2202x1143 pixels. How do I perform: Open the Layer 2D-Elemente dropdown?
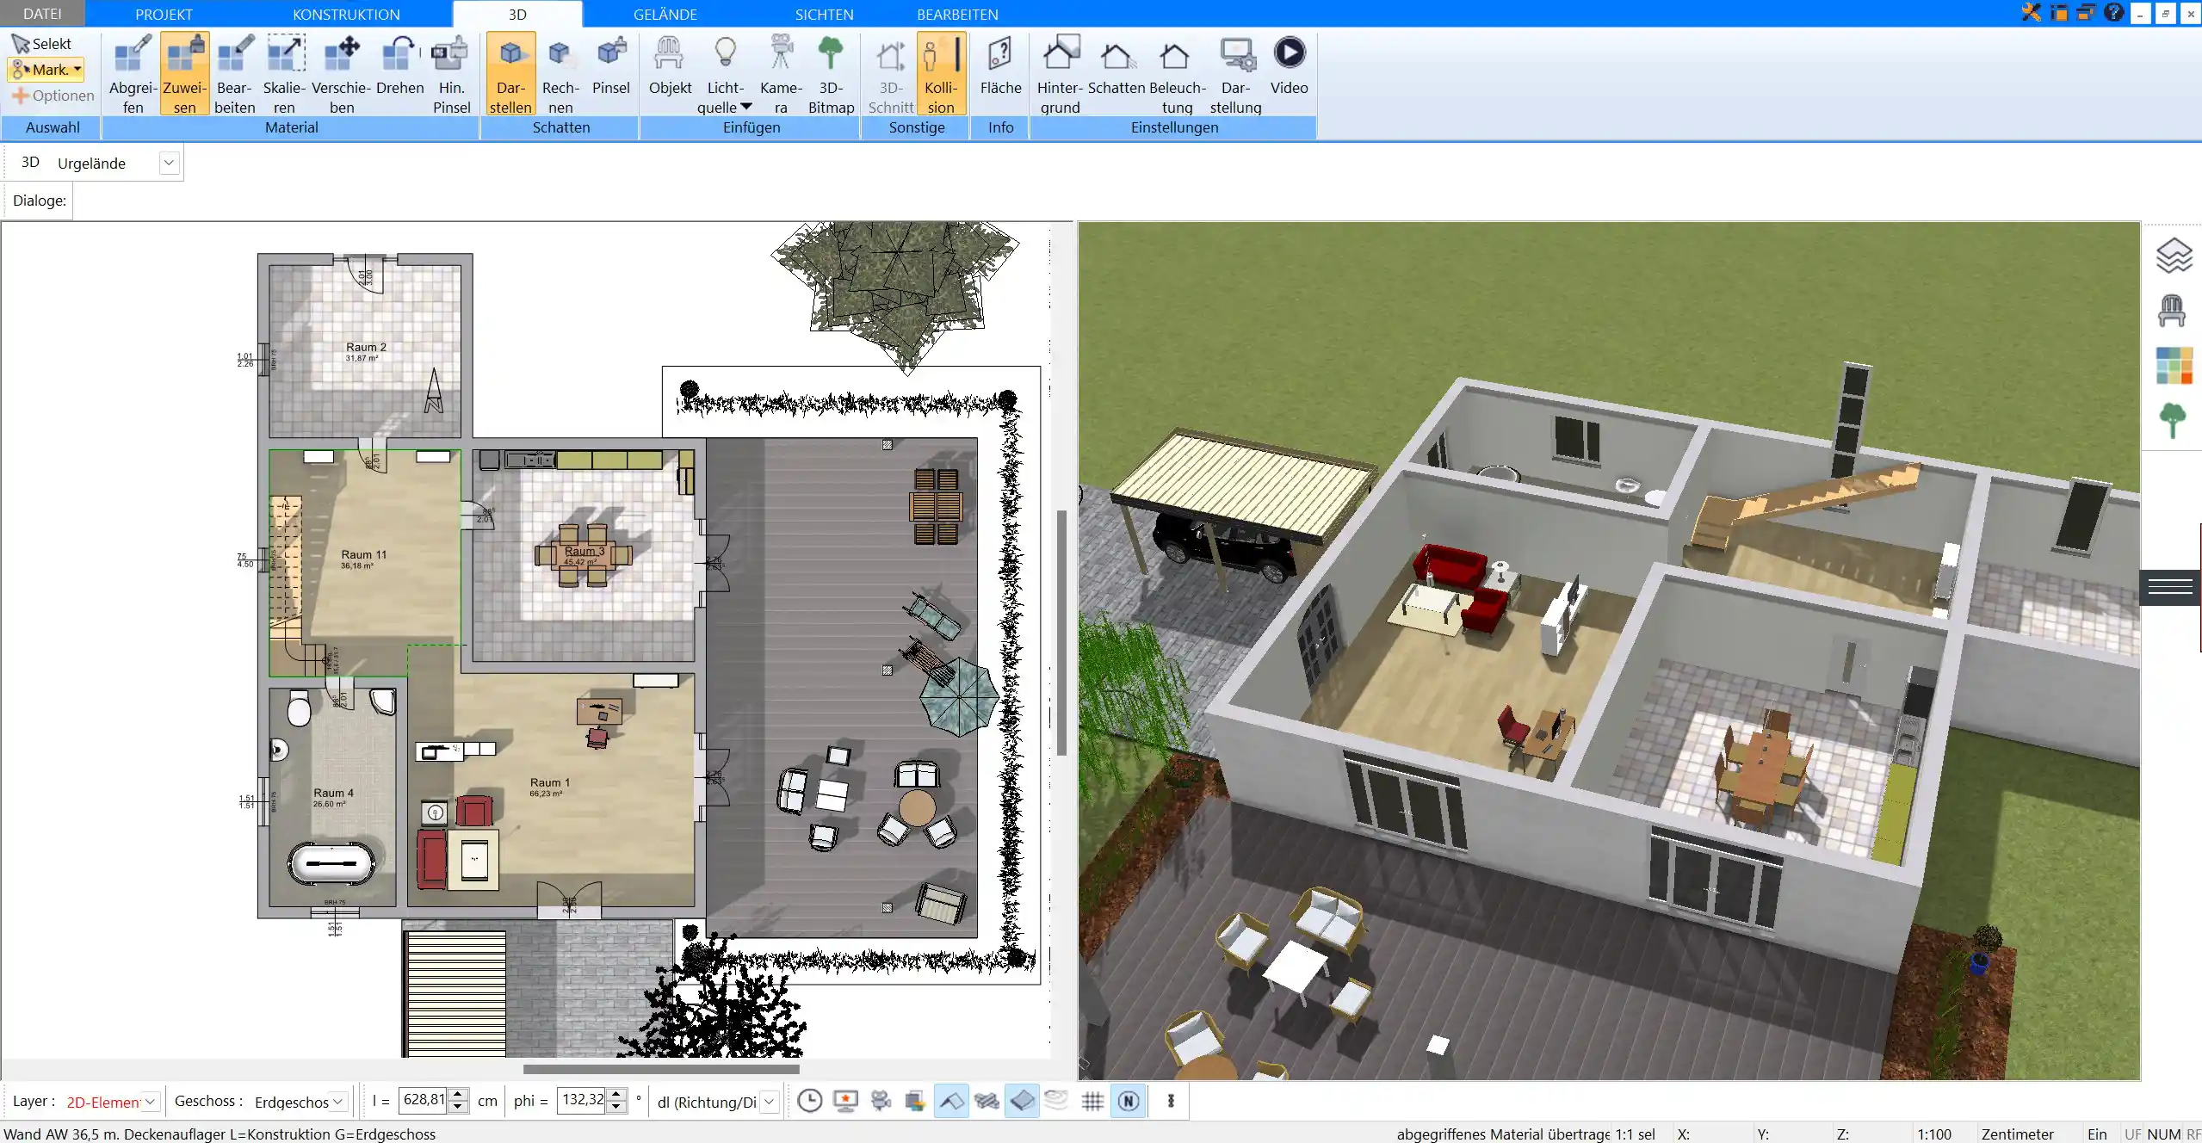pyautogui.click(x=150, y=1102)
